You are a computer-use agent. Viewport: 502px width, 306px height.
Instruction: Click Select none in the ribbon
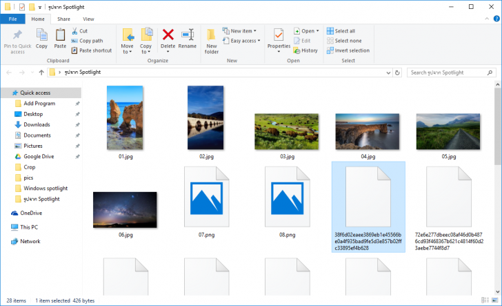pyautogui.click(x=344, y=41)
